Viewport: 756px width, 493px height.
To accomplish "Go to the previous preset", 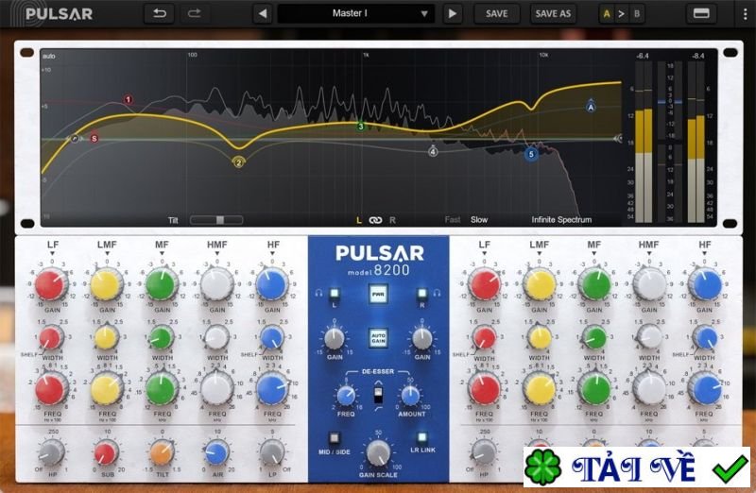I will tap(263, 13).
